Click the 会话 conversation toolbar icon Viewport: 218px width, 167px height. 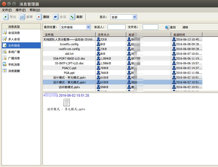55,17
